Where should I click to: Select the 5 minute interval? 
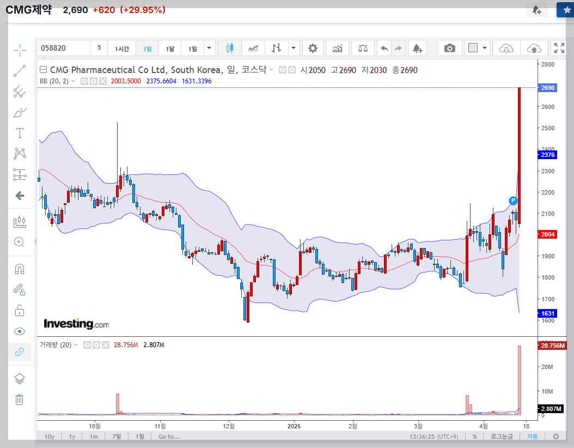[x=99, y=48]
